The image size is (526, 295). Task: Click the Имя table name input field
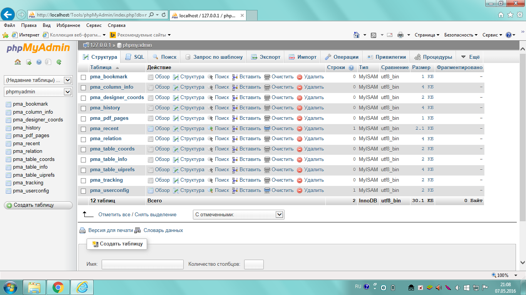(x=142, y=264)
